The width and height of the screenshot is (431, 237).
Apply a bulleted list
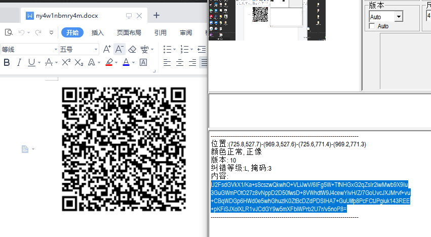168,50
